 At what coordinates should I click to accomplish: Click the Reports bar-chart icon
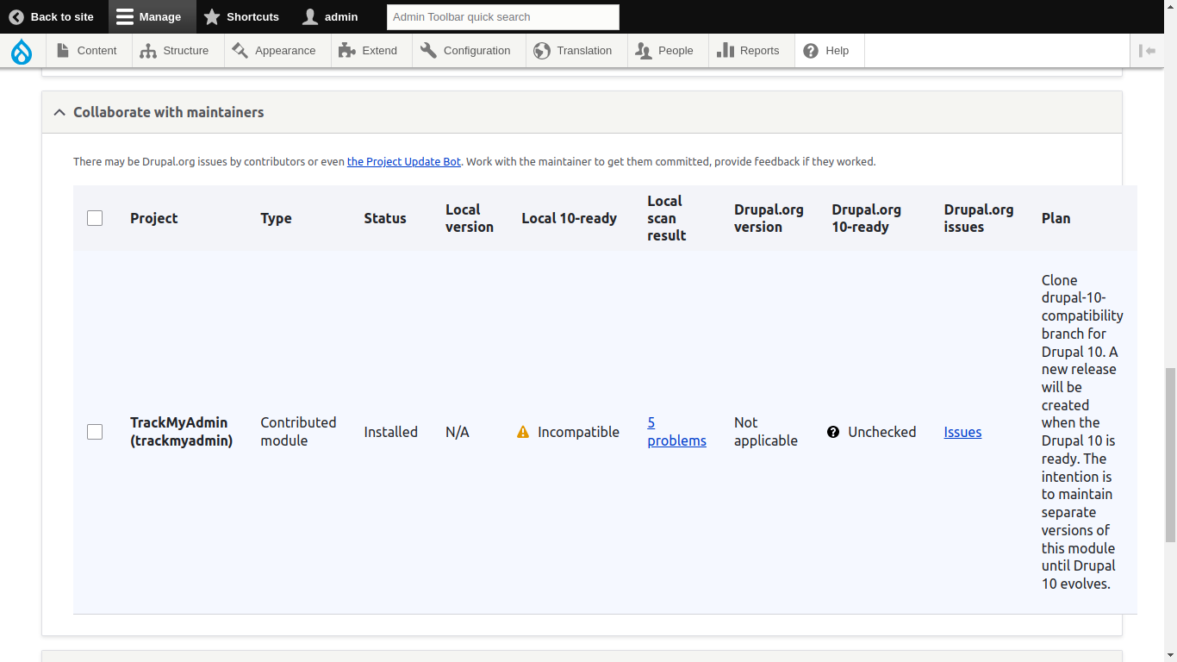(726, 50)
